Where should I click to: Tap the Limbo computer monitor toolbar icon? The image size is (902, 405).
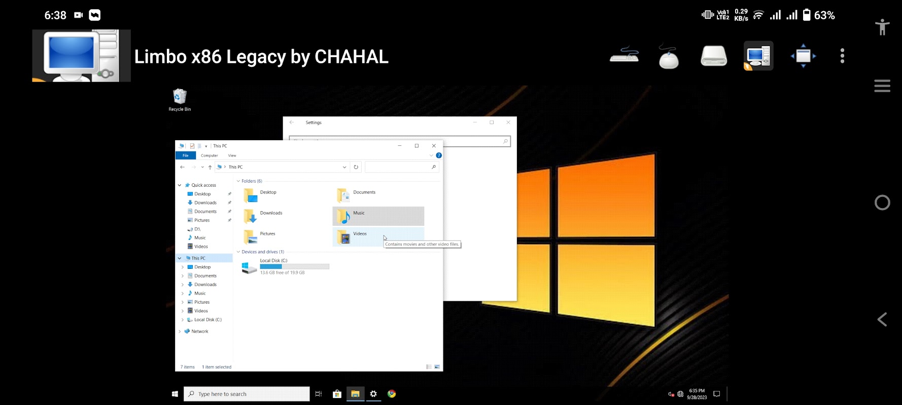758,56
